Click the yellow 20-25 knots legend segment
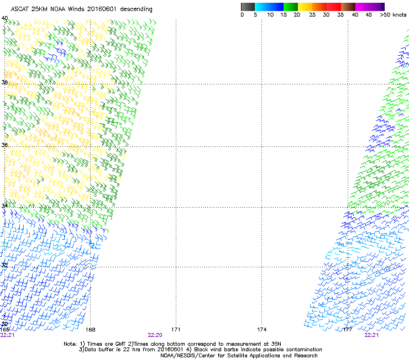 (x=305, y=7)
